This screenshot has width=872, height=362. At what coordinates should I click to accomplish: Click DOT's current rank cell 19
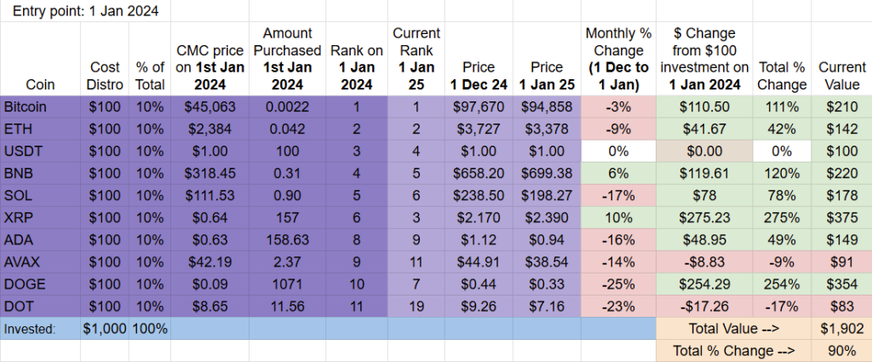click(x=416, y=306)
